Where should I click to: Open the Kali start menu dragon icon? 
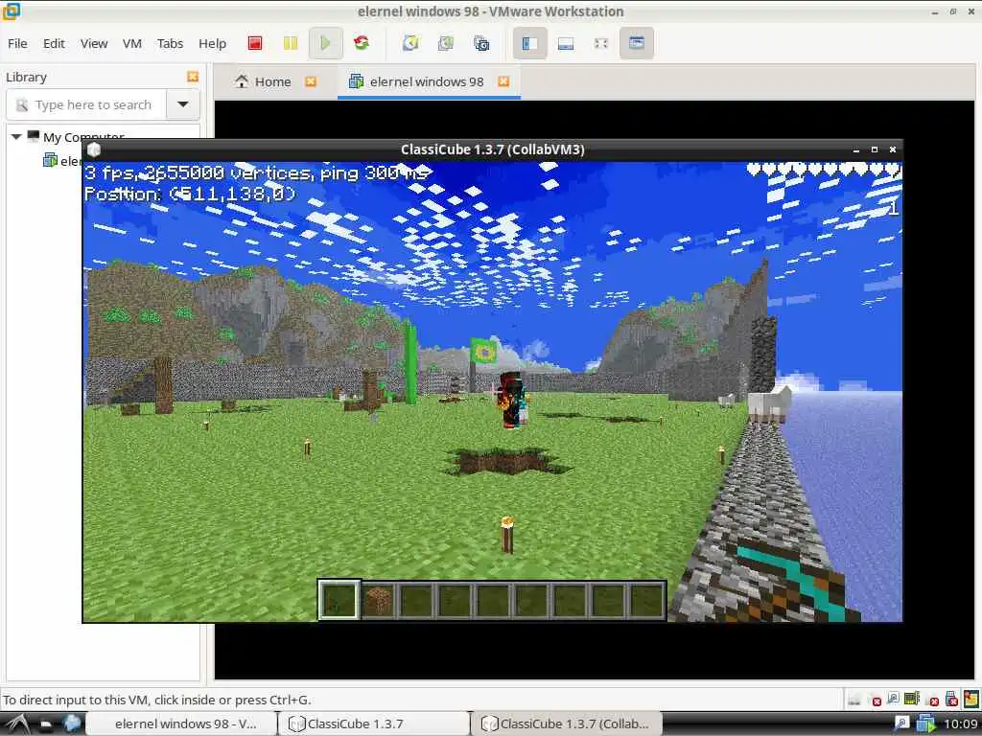click(x=17, y=724)
